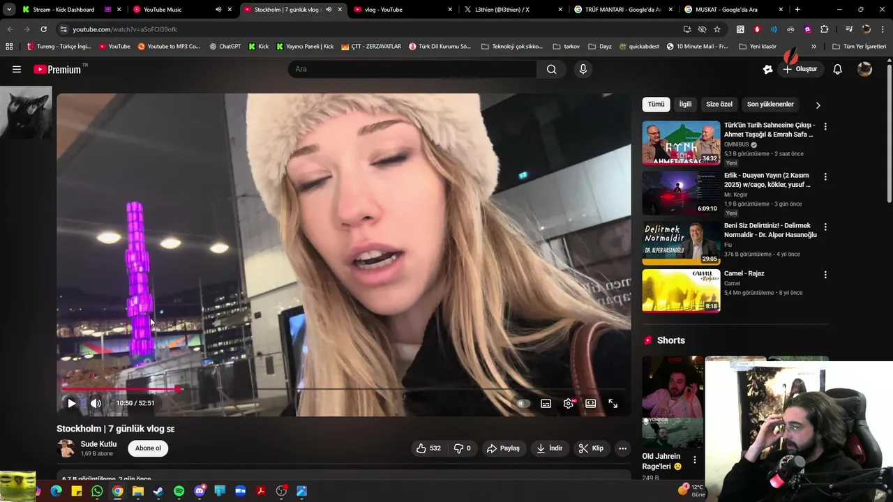893x502 pixels.
Task: Like the video with 532 likes
Action: tap(428, 448)
